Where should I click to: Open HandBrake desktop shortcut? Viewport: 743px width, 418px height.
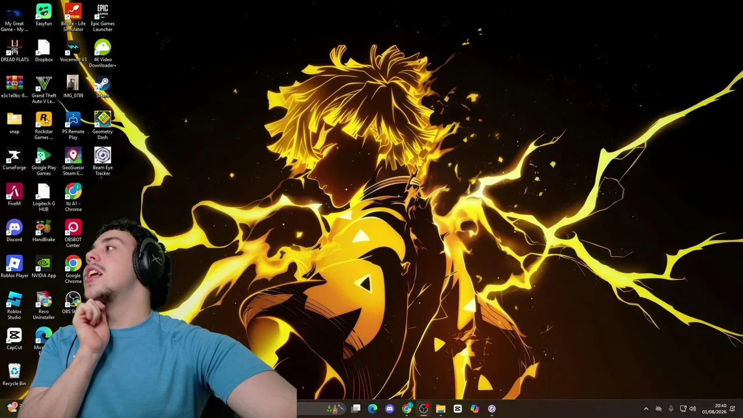[x=44, y=230]
